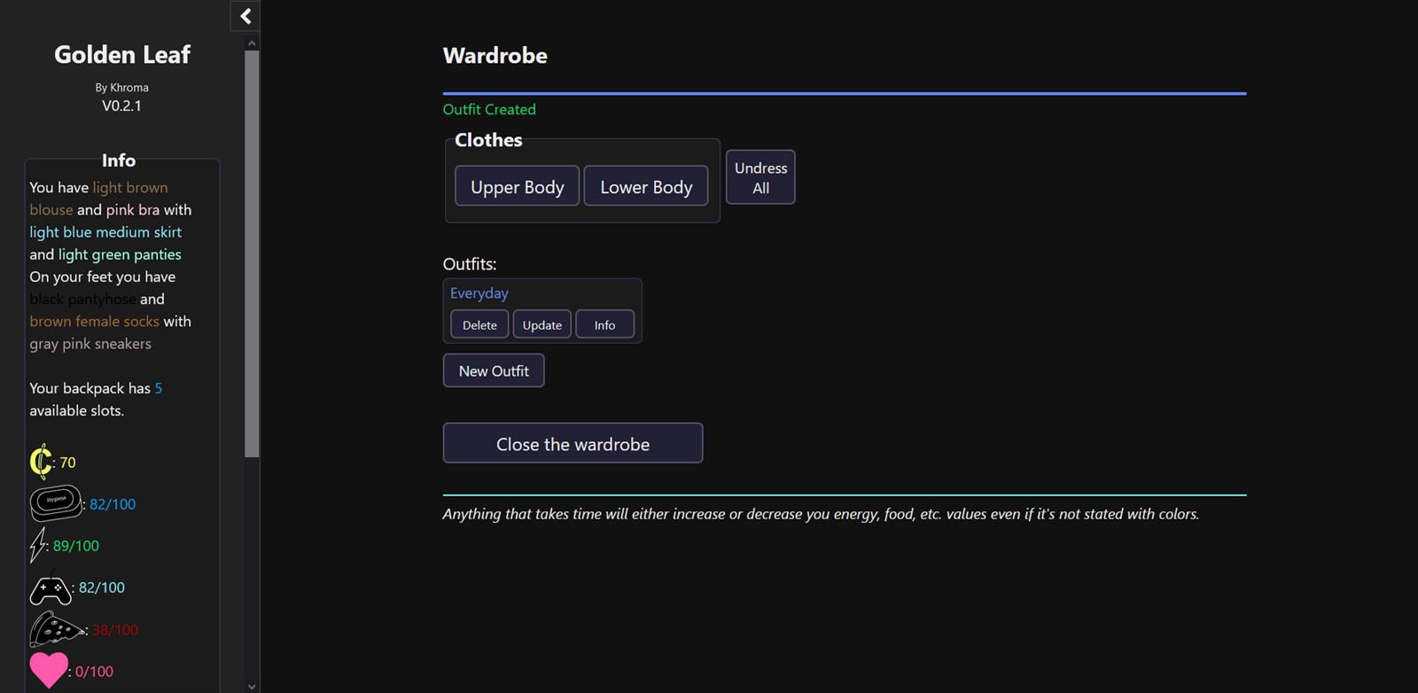The image size is (1418, 693).
Task: Click the gamepad fun icon
Action: pos(51,588)
